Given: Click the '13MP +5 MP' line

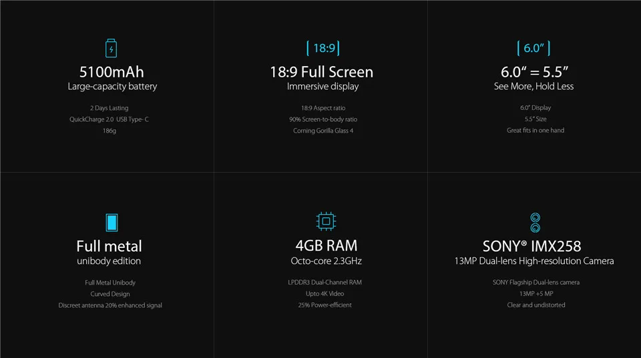Looking at the screenshot, I should (x=536, y=293).
